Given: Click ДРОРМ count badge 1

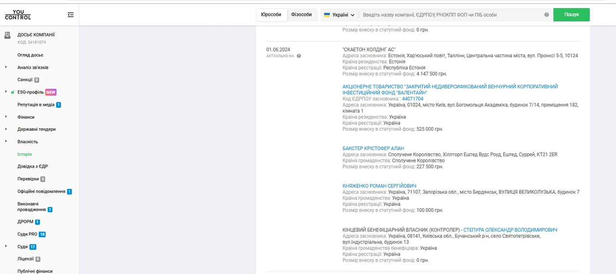Looking at the screenshot, I should [38, 222].
